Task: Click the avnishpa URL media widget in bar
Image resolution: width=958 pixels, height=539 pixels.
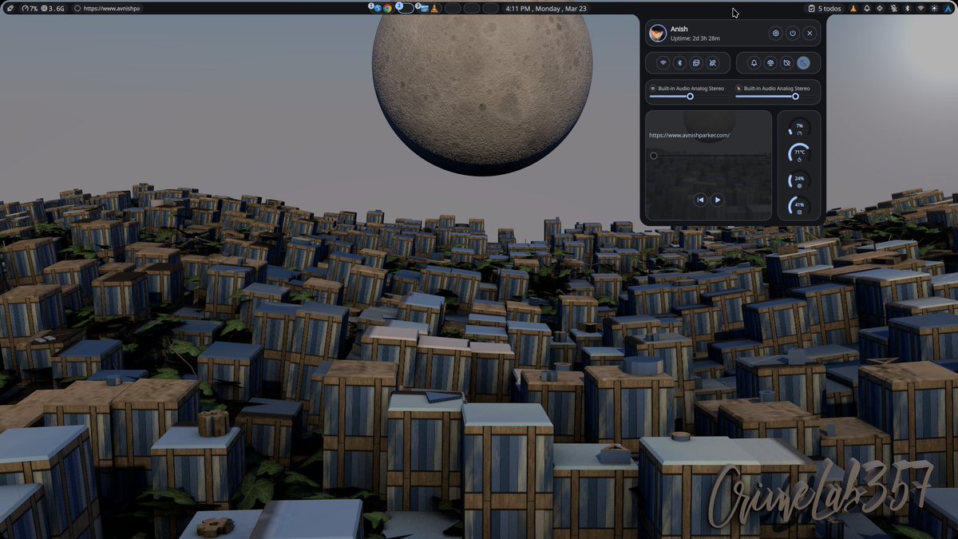Action: coord(107,8)
